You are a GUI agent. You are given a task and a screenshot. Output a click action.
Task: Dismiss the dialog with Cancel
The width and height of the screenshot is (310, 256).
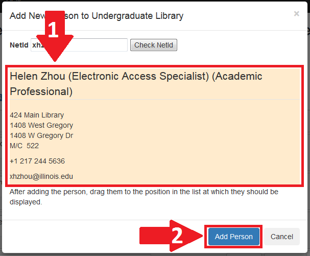(x=281, y=237)
